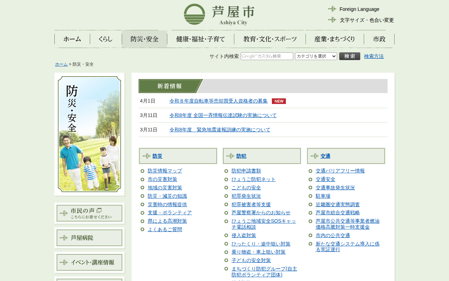Open 芦屋市総合交通戦略 link
This screenshot has width=449, height=281.
point(338,213)
